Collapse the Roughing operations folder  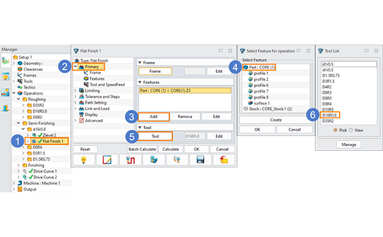pyautogui.click(x=19, y=99)
